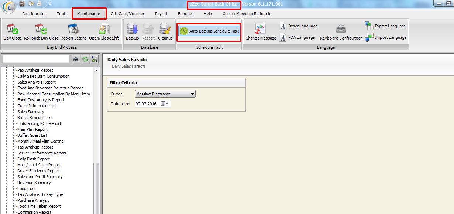This screenshot has height=214, width=454.
Task: Click the report search text box
Action: [36, 59]
